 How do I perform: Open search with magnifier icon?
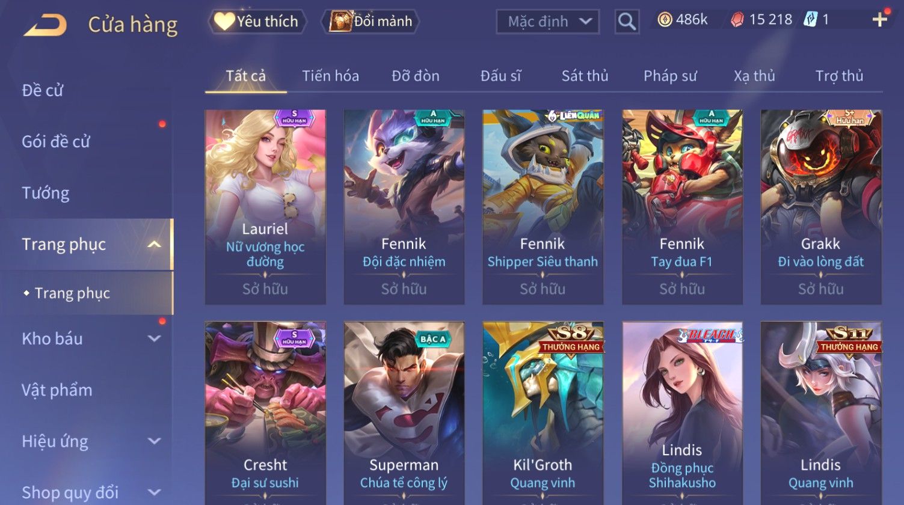627,22
